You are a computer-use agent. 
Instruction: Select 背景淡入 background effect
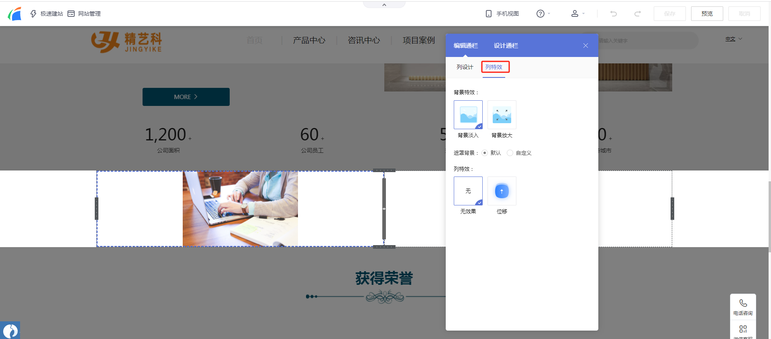point(468,115)
